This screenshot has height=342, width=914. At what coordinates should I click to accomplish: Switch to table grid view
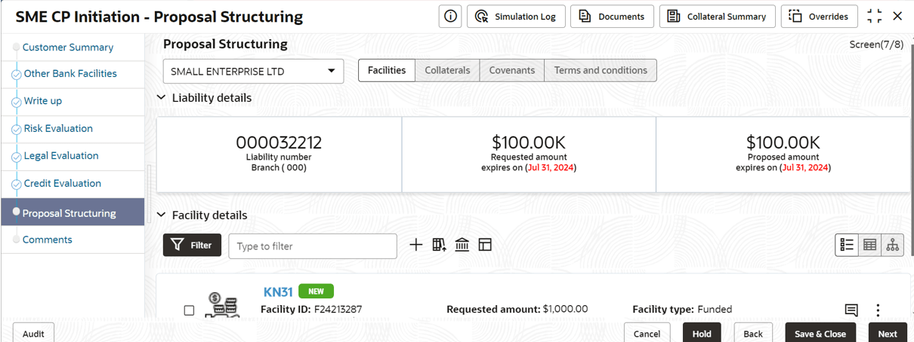click(x=869, y=245)
